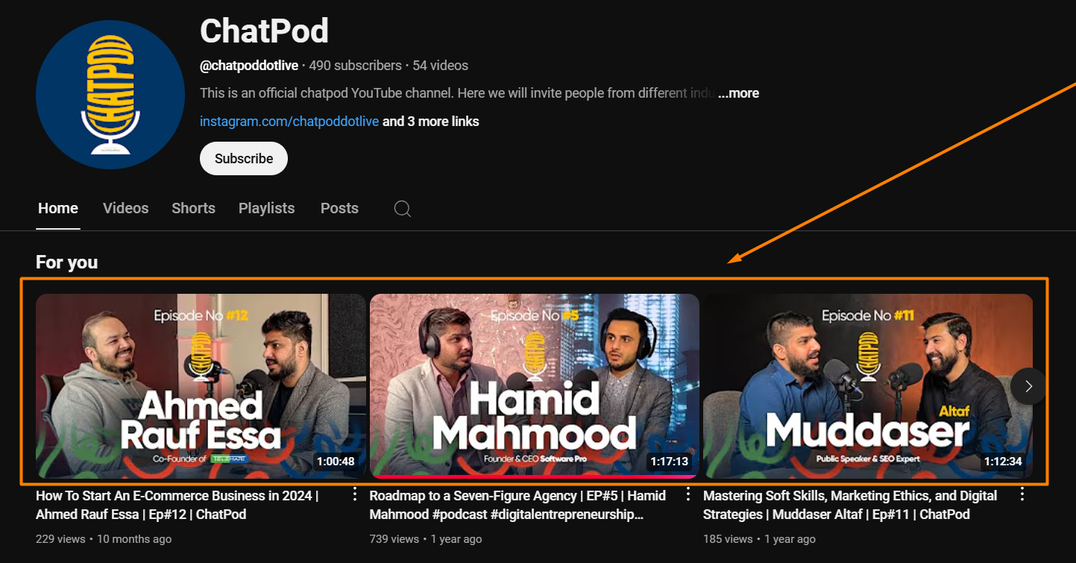Select the Home tab
1076x563 pixels.
pos(58,208)
